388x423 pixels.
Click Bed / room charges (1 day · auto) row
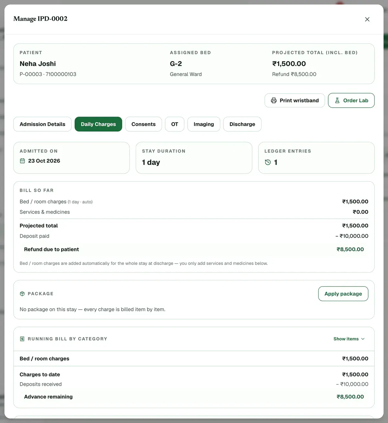click(x=194, y=201)
